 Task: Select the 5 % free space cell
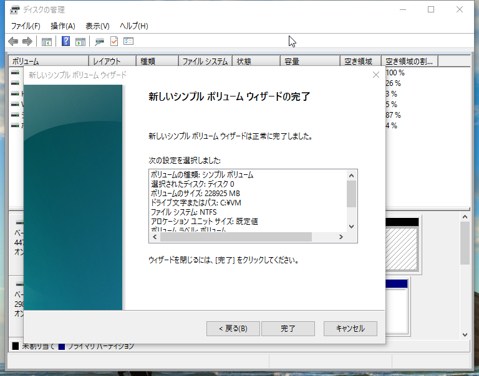pos(391,105)
